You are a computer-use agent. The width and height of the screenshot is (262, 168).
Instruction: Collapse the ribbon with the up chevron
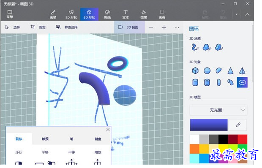[x=247, y=14]
